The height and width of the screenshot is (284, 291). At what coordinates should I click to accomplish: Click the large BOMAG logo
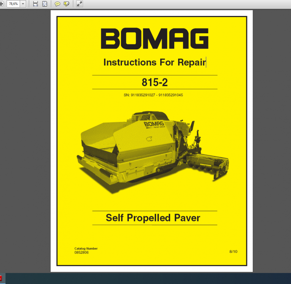(155, 39)
